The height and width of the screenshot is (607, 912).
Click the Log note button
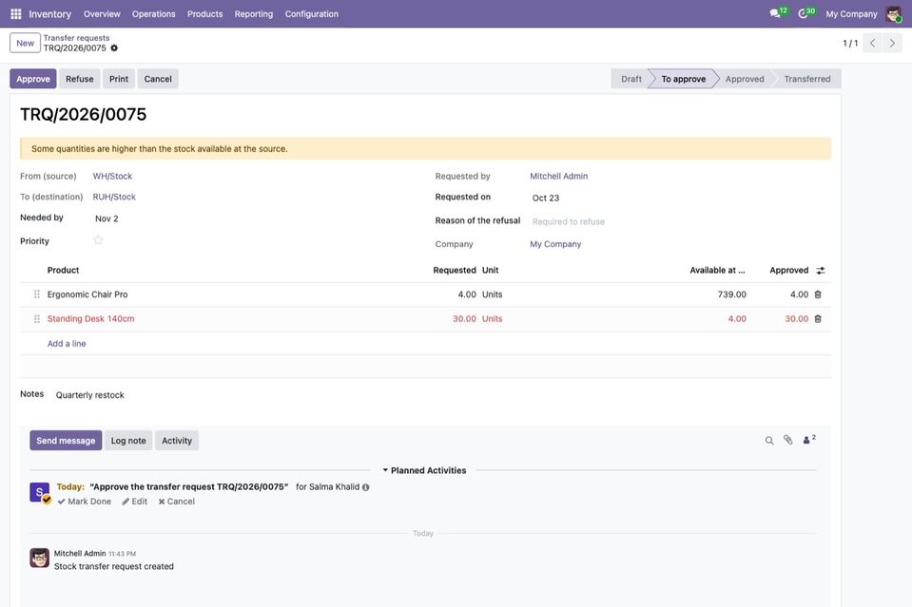[x=128, y=441]
